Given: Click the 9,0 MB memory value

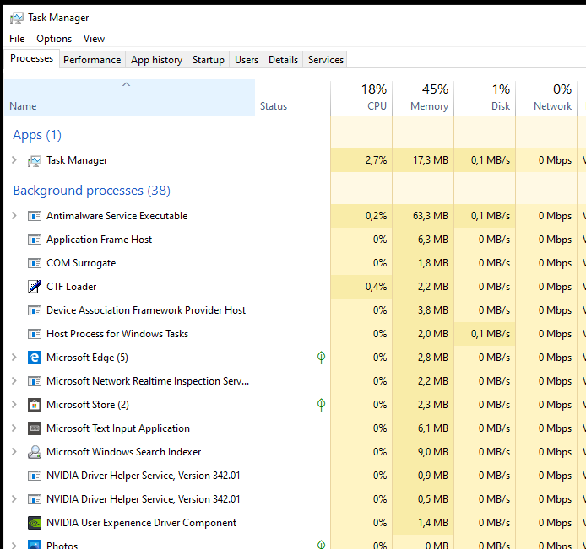Looking at the screenshot, I should coord(433,452).
